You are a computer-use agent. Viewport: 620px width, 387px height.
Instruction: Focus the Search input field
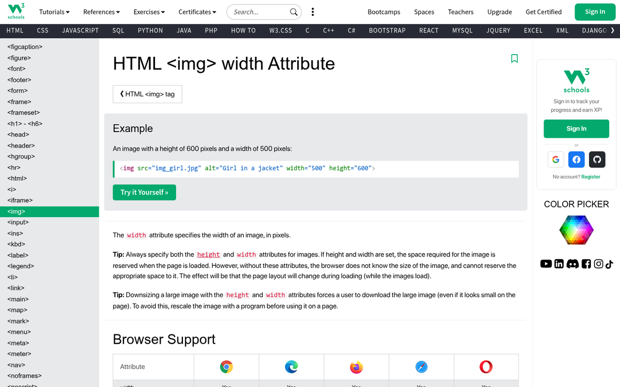click(258, 12)
